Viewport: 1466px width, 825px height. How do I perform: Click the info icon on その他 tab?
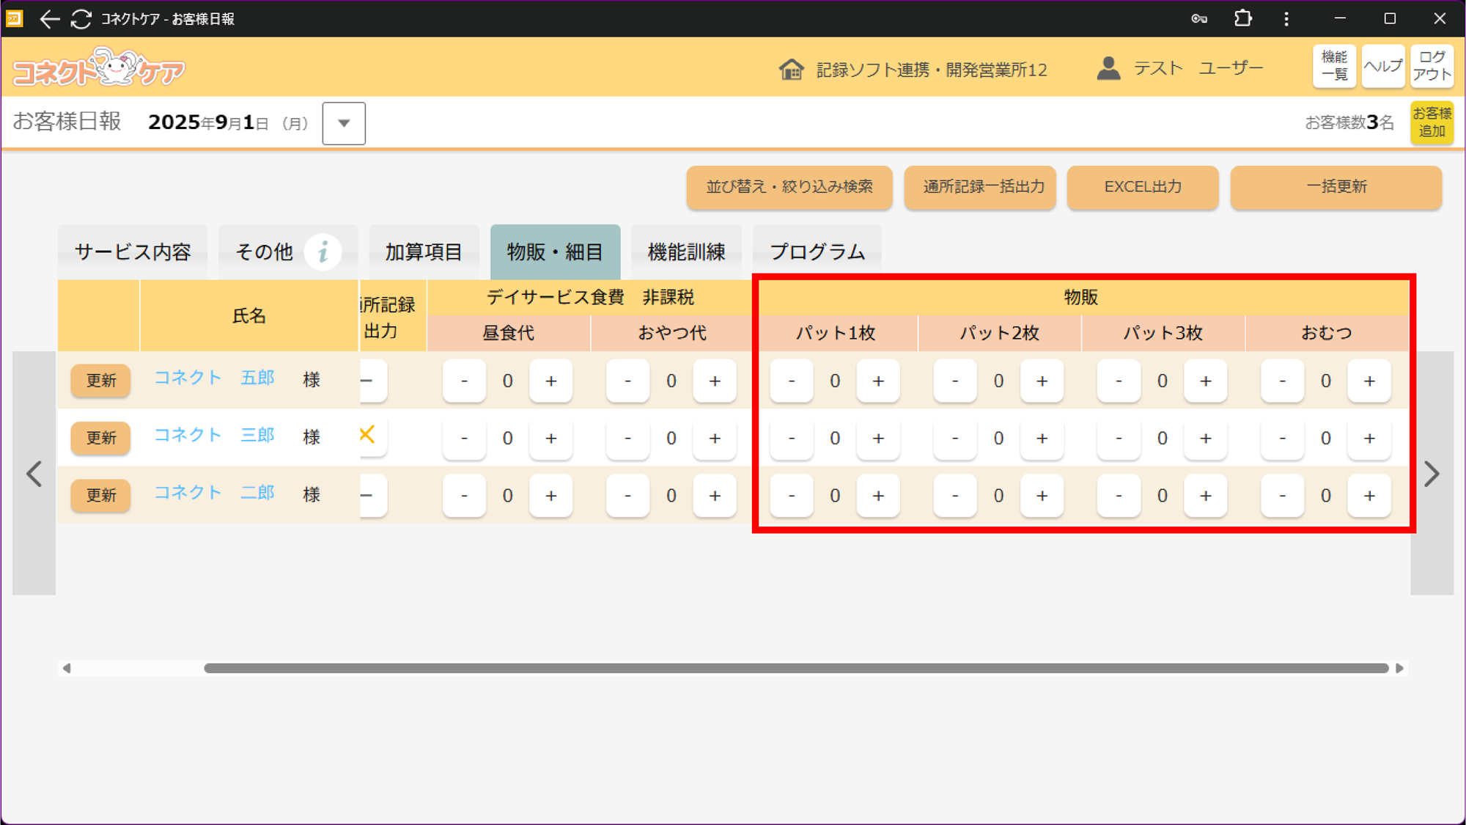pyautogui.click(x=323, y=252)
